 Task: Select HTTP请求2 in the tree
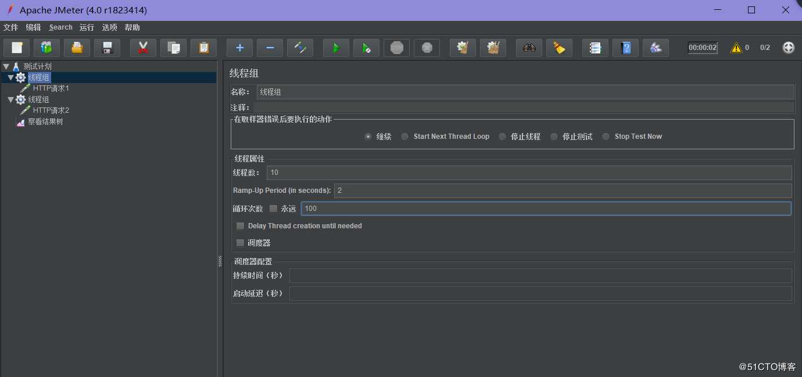coord(51,110)
